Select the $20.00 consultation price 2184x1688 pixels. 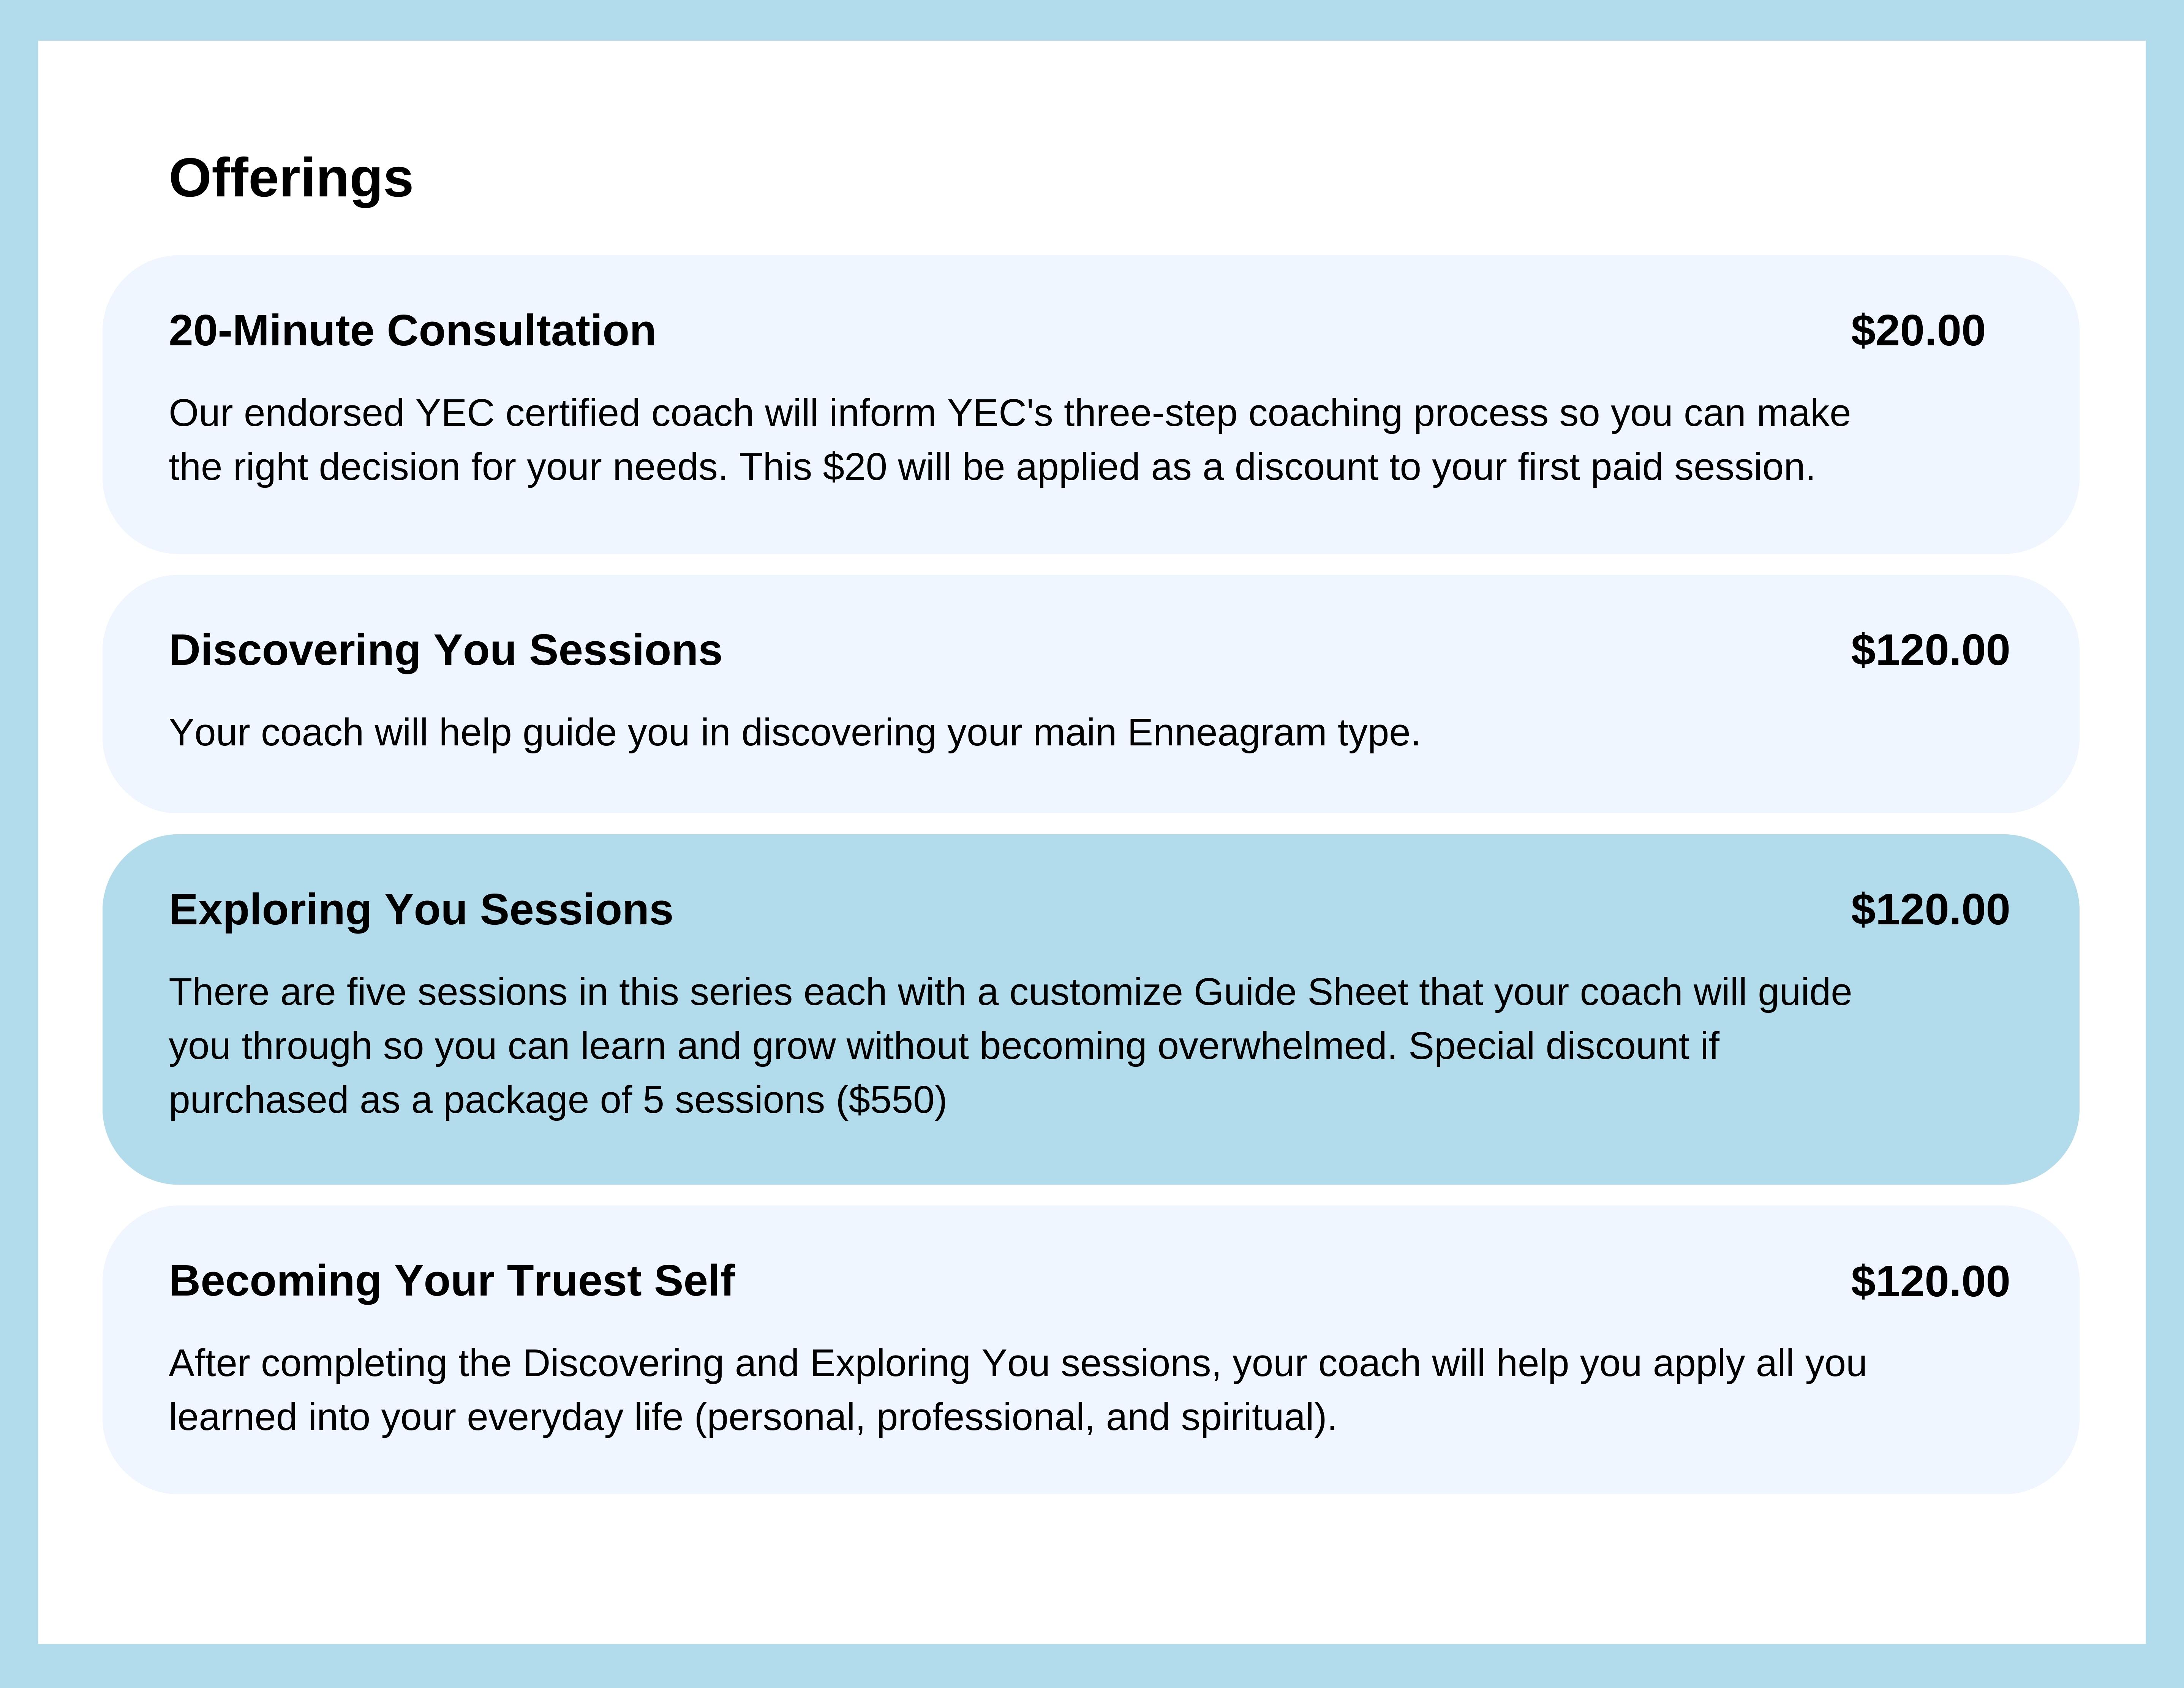1917,331
